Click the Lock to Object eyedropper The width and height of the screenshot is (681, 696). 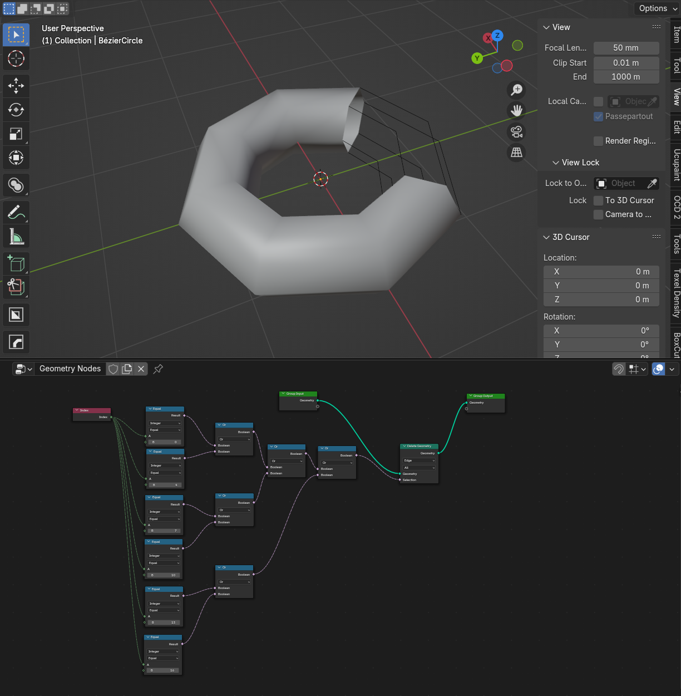[x=652, y=183]
